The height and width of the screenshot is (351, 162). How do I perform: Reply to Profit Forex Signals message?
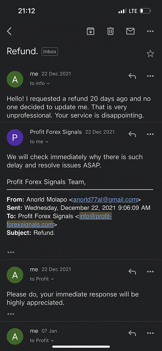click(x=132, y=134)
